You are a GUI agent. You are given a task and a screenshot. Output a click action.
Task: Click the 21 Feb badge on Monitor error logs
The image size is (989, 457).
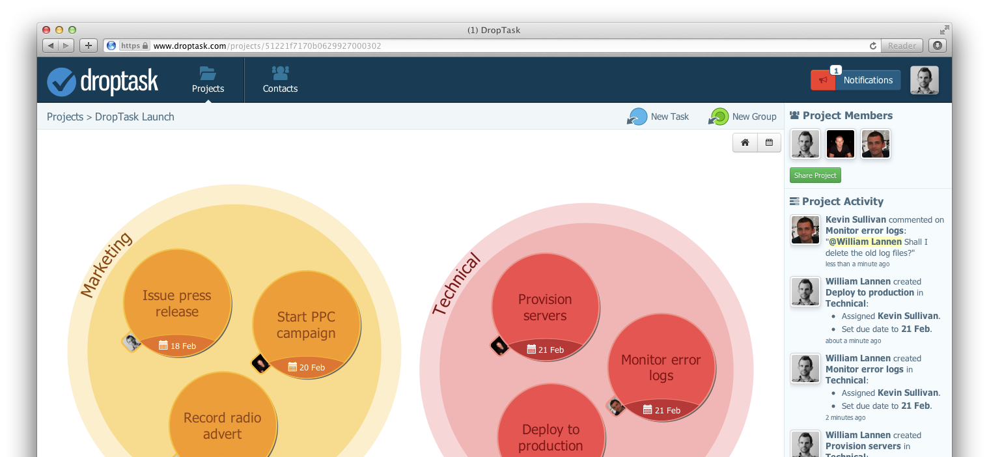tap(662, 410)
